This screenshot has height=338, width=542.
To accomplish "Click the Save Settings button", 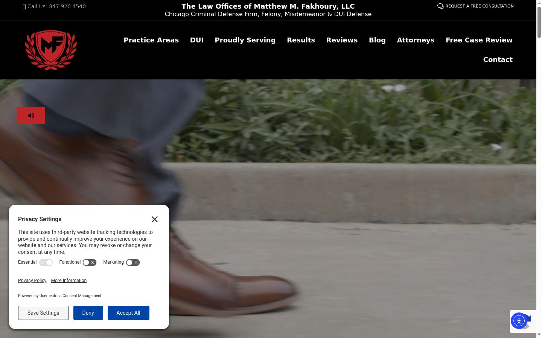I will (43, 313).
